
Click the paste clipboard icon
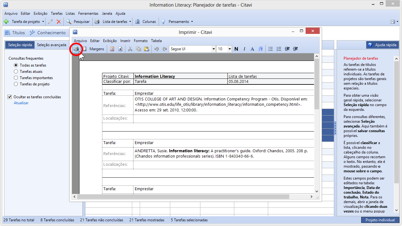tap(146, 49)
